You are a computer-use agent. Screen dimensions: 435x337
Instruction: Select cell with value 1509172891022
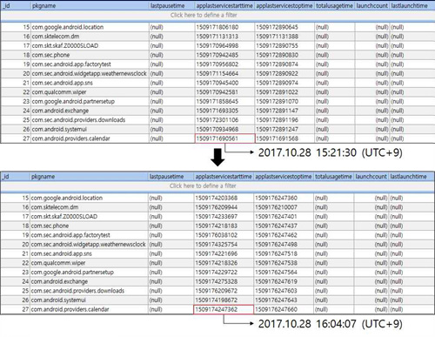click(284, 92)
